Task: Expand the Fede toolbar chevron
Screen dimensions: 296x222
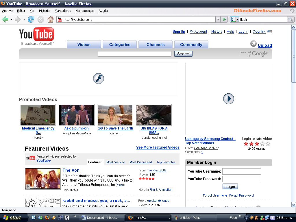Action: (x=240, y=216)
